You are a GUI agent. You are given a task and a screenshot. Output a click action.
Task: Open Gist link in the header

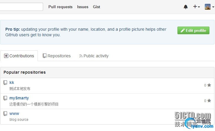tap(97, 7)
